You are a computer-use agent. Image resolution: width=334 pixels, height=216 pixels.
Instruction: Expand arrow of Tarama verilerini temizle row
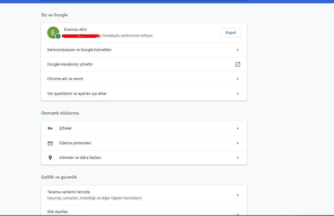coord(238,195)
